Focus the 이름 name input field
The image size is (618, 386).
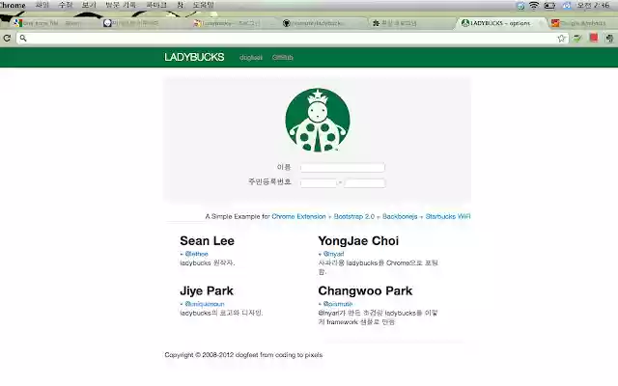coord(343,167)
